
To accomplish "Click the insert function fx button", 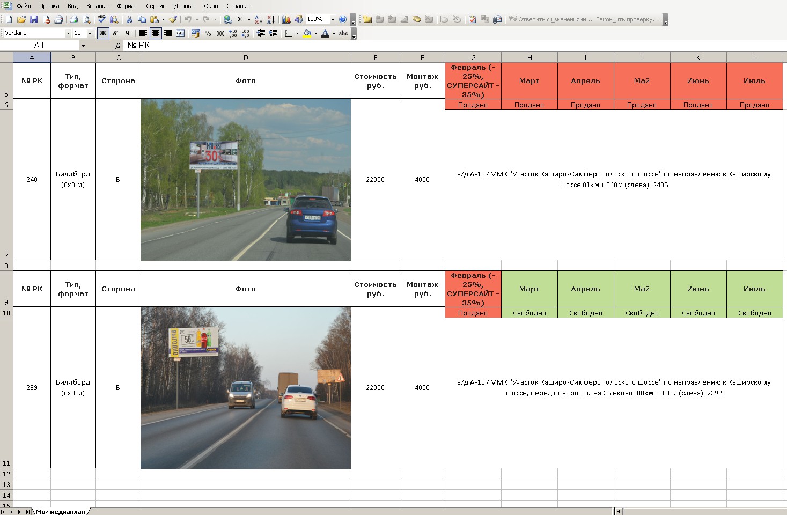I will pos(118,46).
